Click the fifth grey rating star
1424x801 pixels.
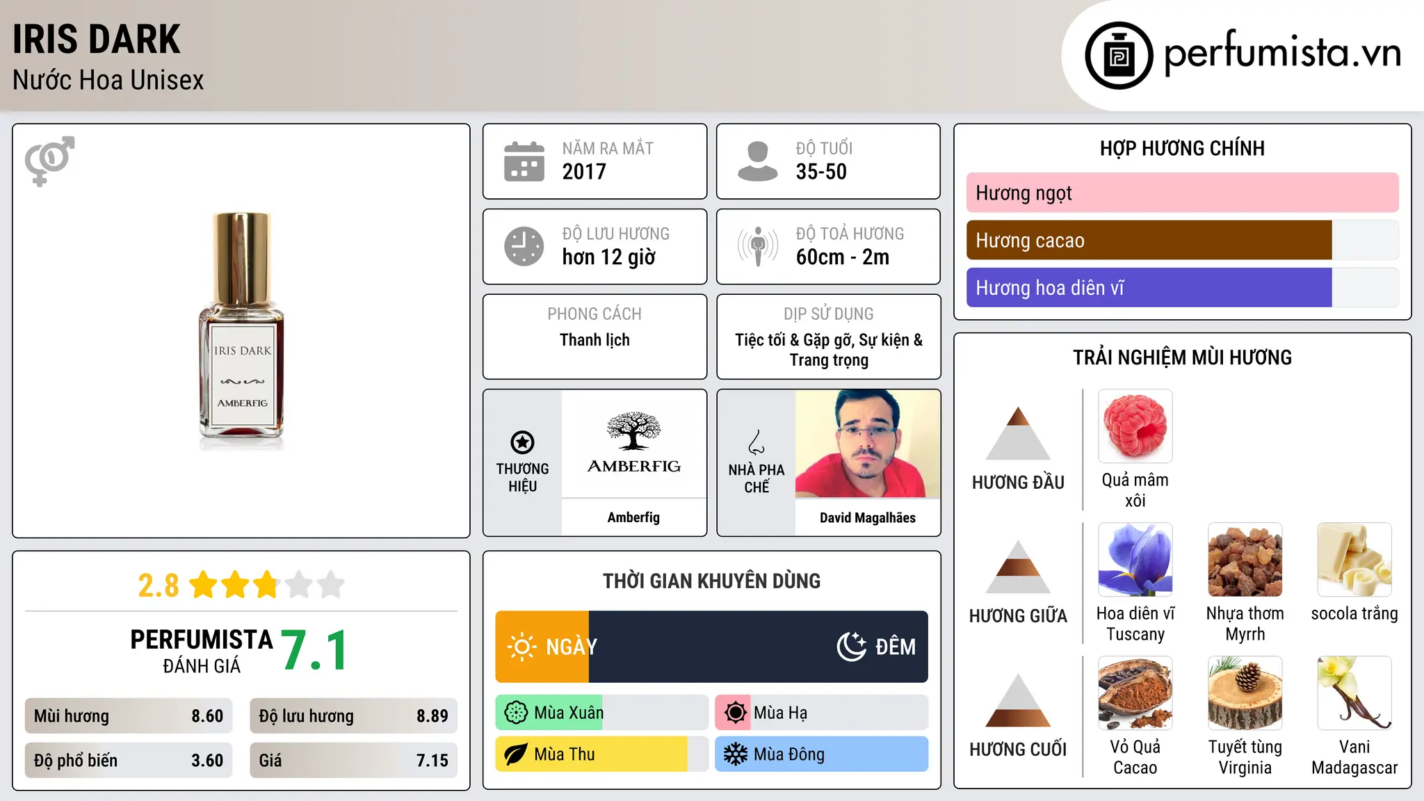[331, 585]
